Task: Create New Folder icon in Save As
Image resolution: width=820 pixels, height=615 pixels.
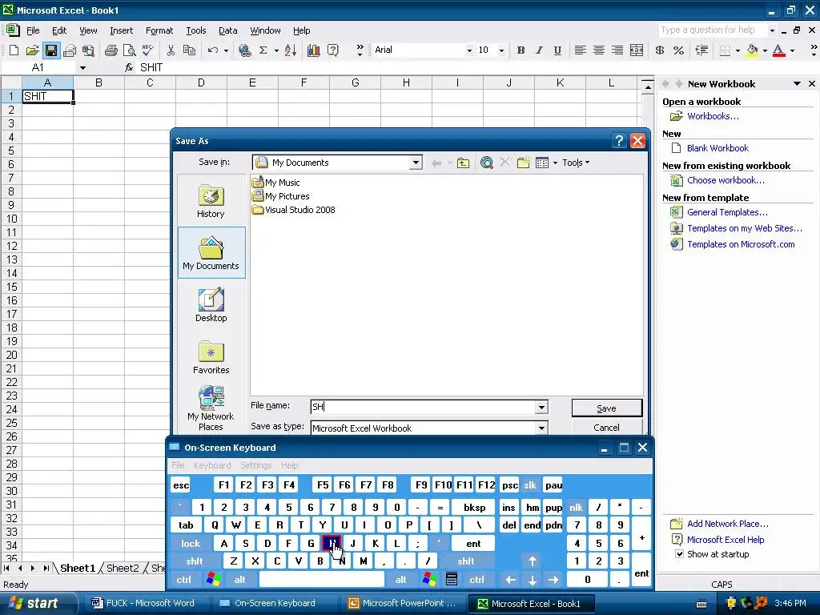Action: [524, 163]
